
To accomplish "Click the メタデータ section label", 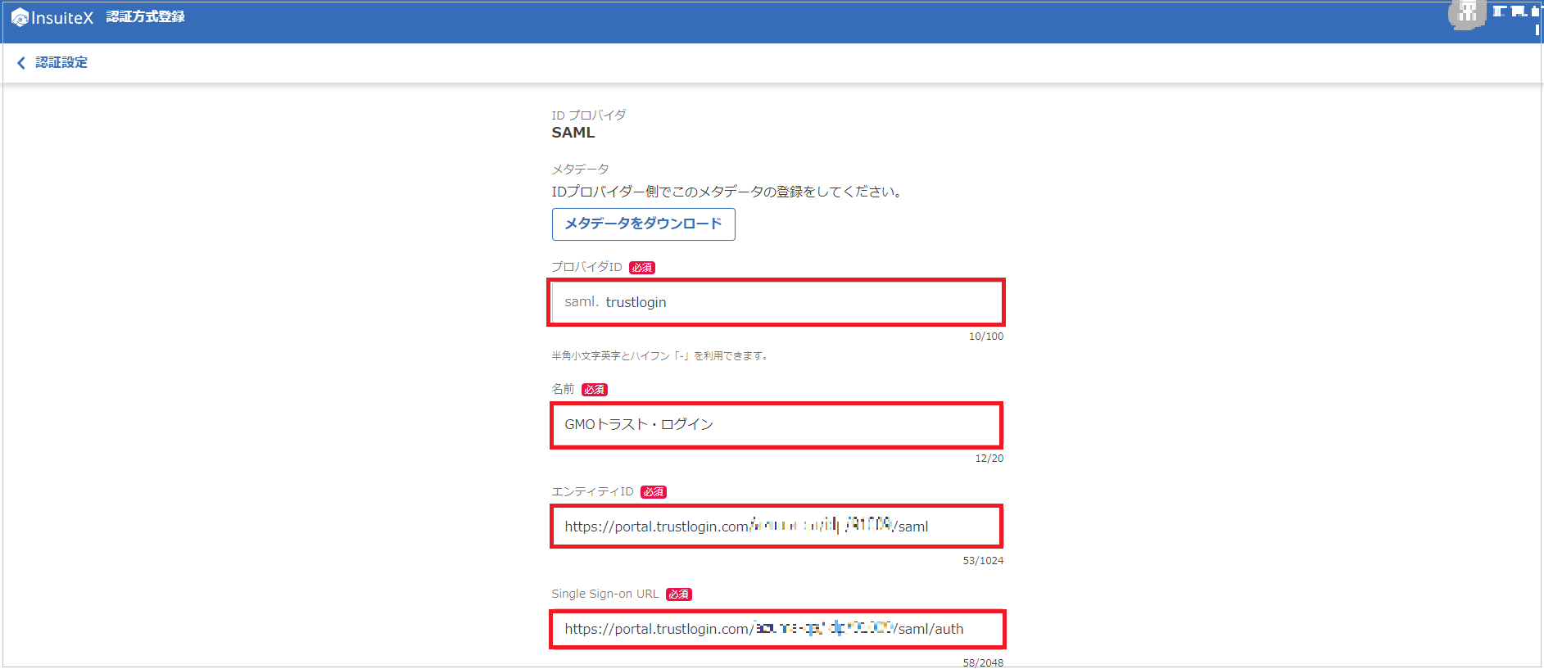I will [x=580, y=170].
